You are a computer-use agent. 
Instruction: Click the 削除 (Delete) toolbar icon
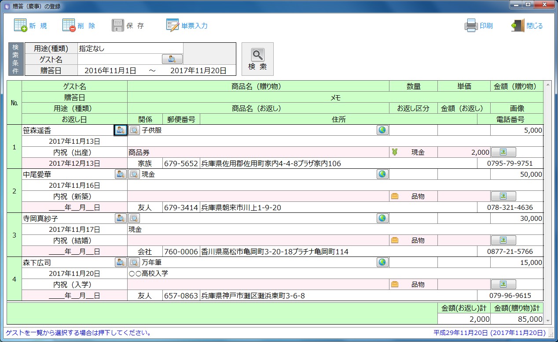pyautogui.click(x=69, y=26)
